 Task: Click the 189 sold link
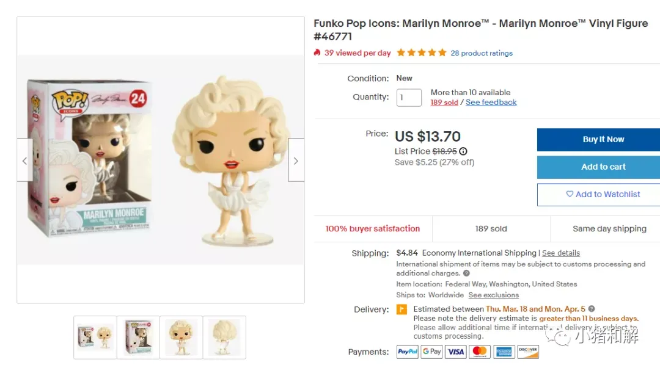tap(444, 103)
